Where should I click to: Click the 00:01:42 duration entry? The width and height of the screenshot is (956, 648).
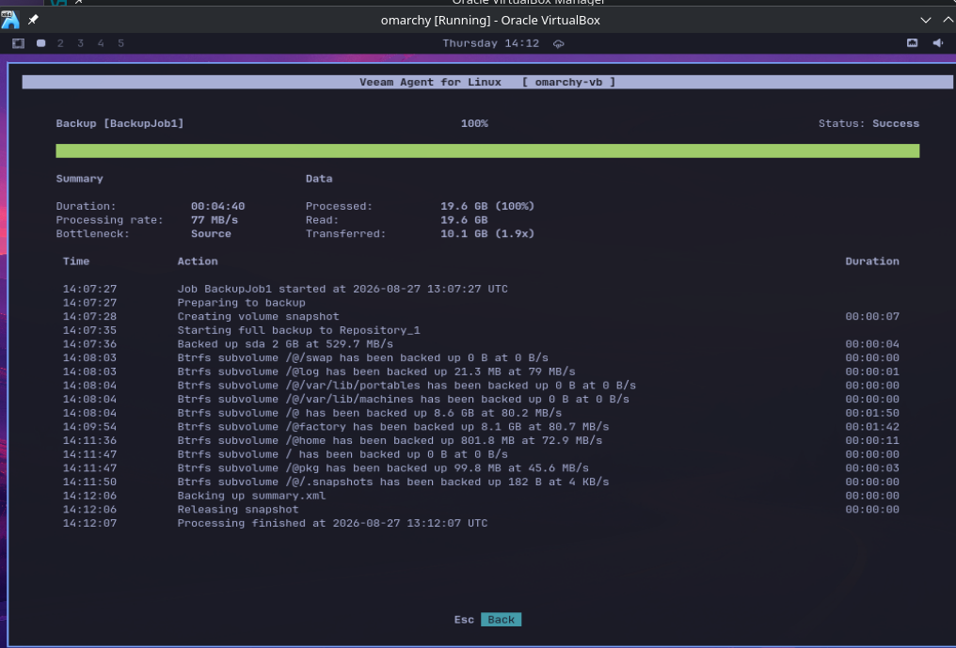point(872,427)
